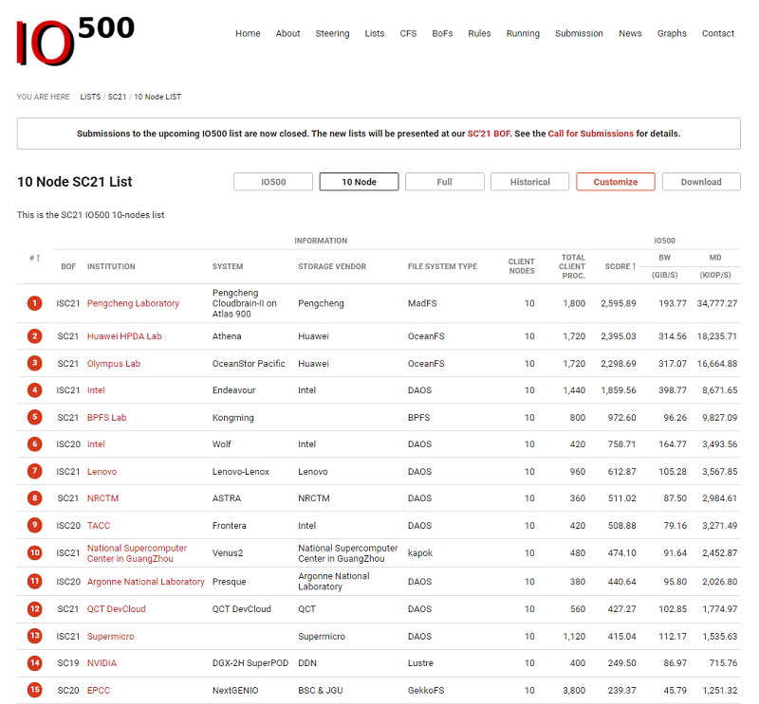Click rank 1 badge for Pengcheng Laboratory
Image resolution: width=759 pixels, height=704 pixels.
tap(34, 303)
